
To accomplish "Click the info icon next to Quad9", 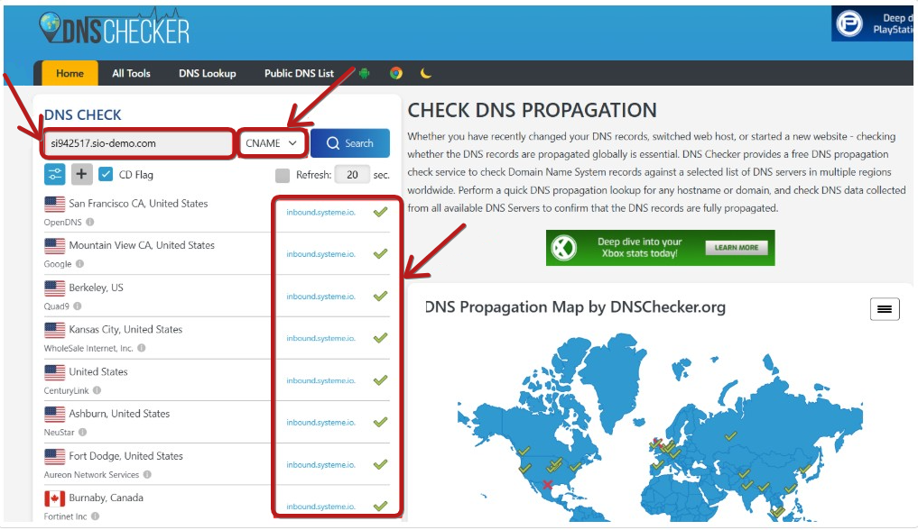I will point(78,306).
